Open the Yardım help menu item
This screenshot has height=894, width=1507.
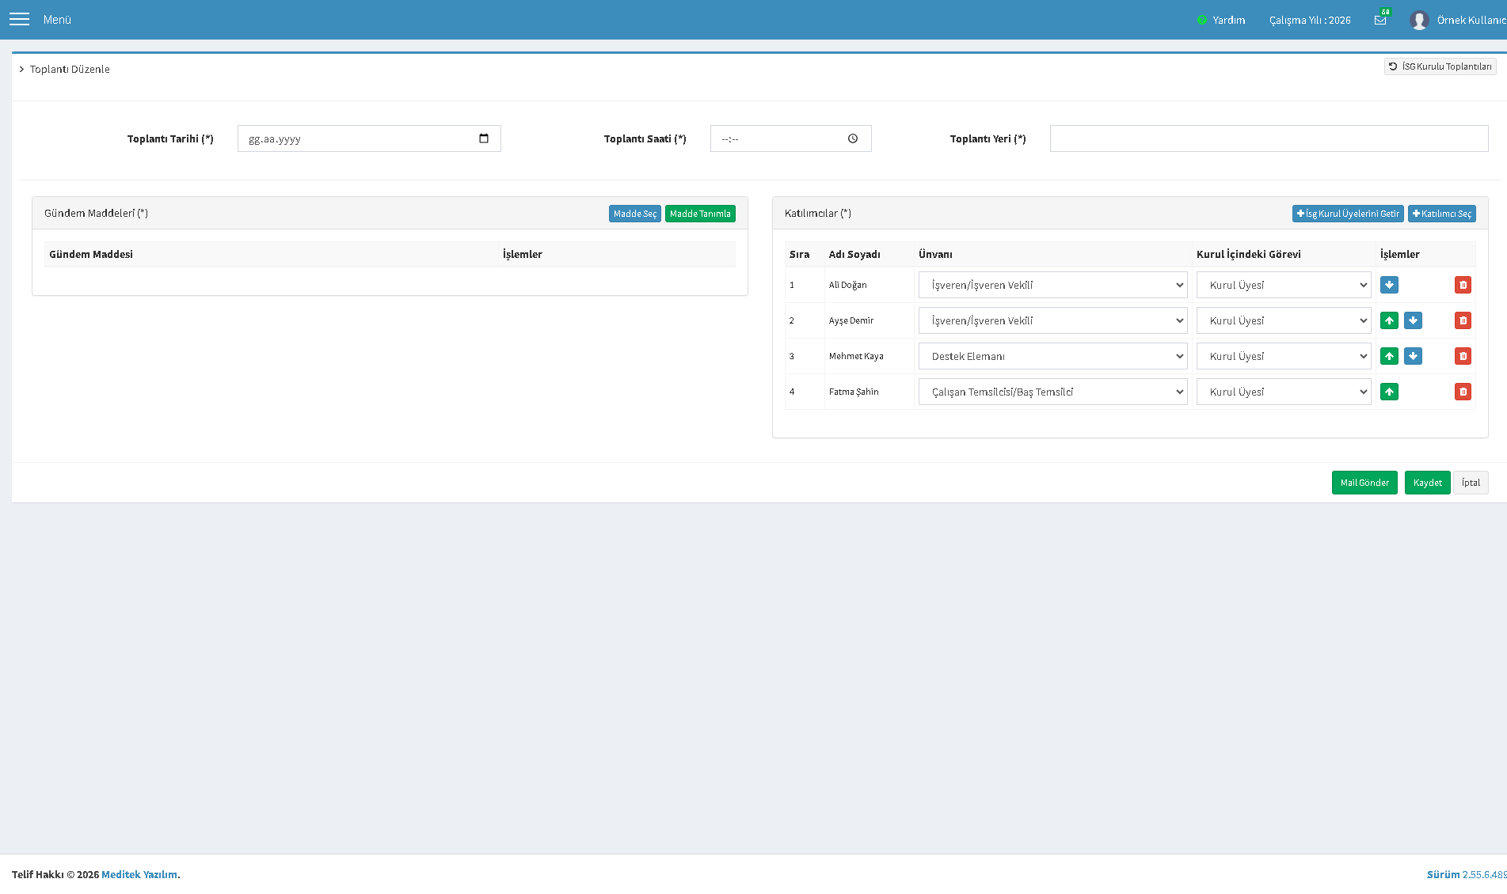tap(1221, 20)
